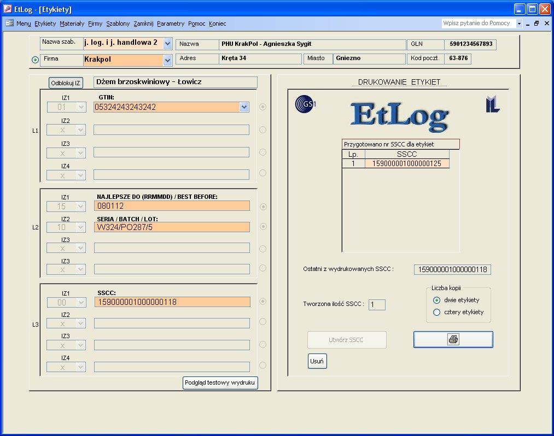The width and height of the screenshot is (554, 436).
Task: Click the 'Utwórz SSCC' button
Action: 347,340
